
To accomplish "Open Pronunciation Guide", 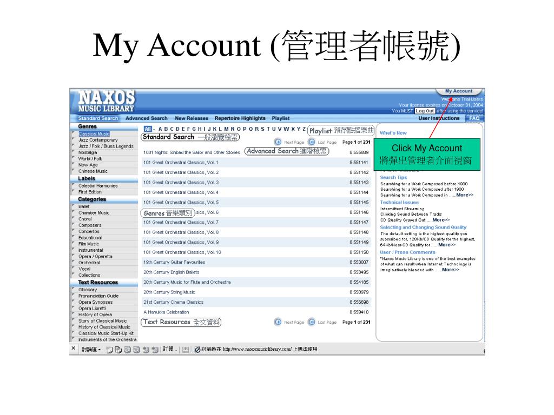I will 98,296.
